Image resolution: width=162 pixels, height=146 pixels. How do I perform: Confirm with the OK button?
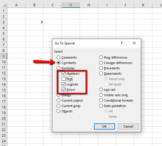point(105,126)
